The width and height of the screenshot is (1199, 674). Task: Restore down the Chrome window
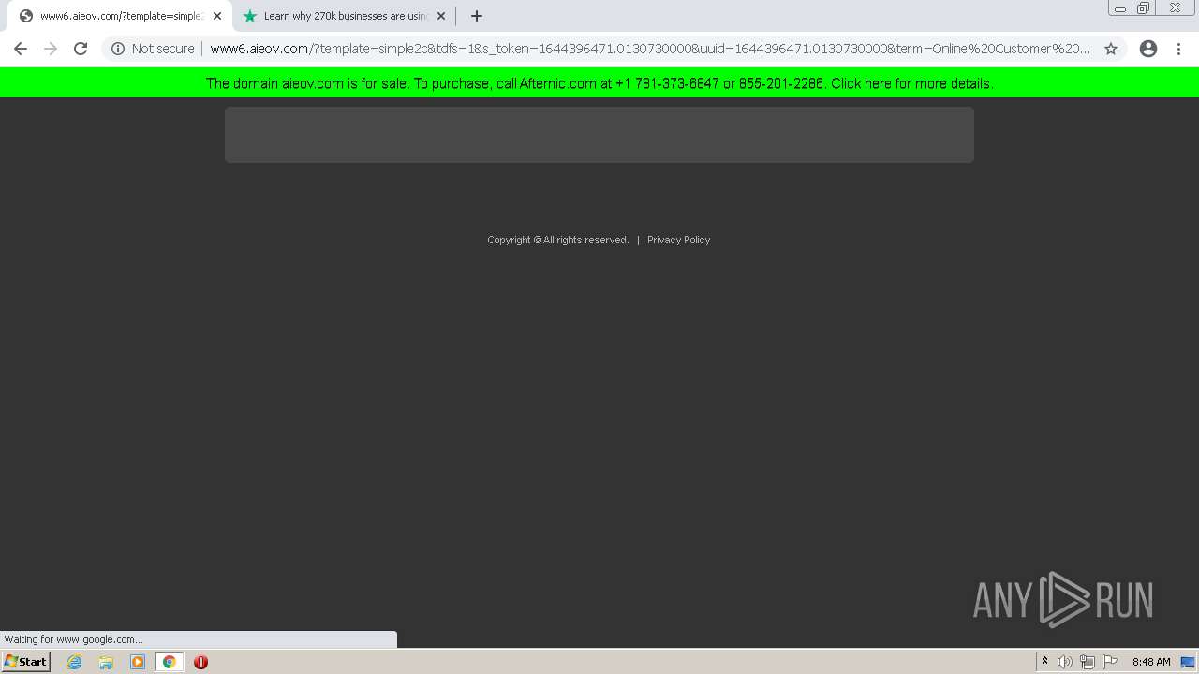point(1144,8)
